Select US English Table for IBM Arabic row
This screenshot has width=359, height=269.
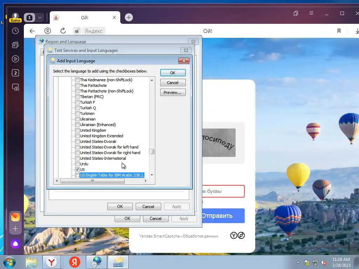point(112,175)
